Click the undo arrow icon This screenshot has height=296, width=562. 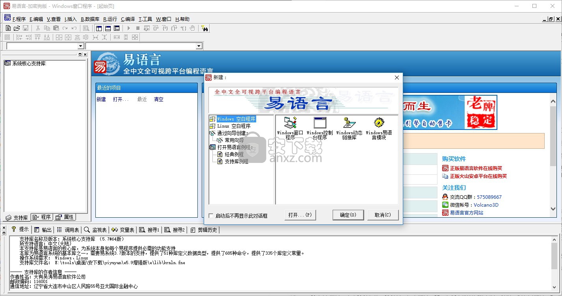point(74,28)
